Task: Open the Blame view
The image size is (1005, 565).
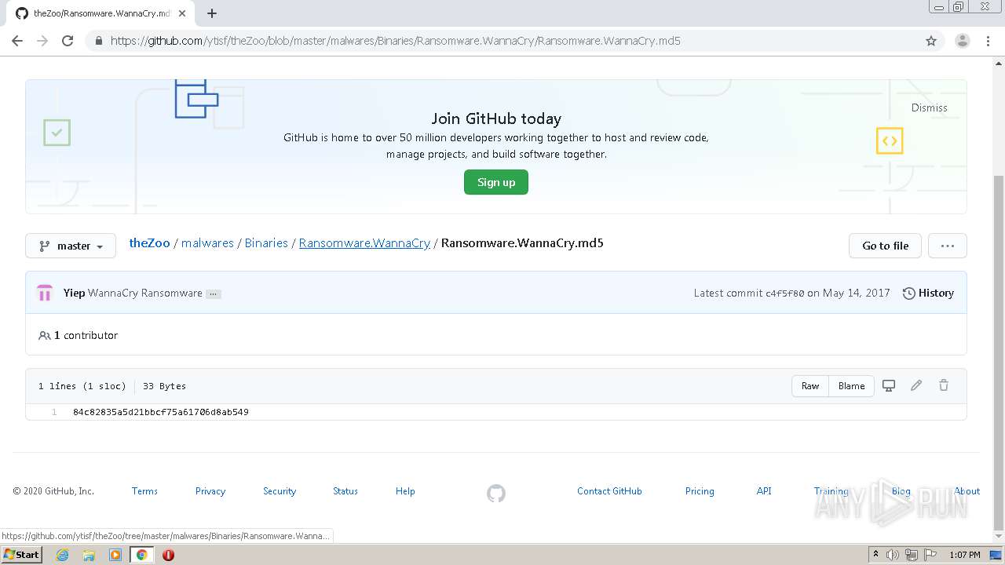Action: coord(851,386)
